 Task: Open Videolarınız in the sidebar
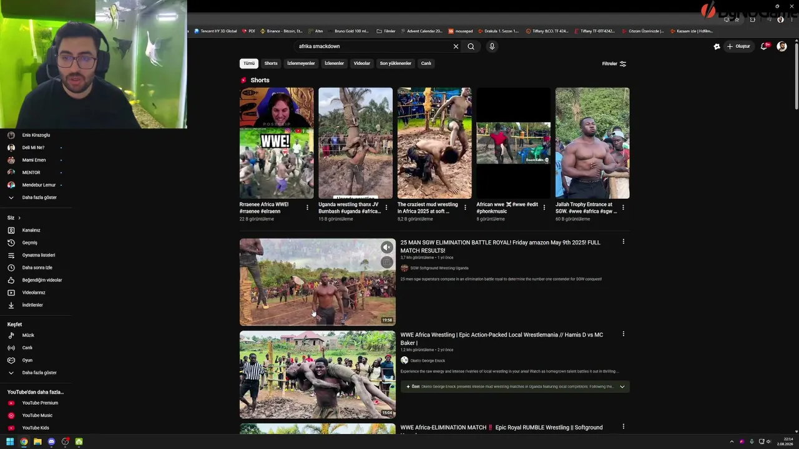tap(35, 292)
